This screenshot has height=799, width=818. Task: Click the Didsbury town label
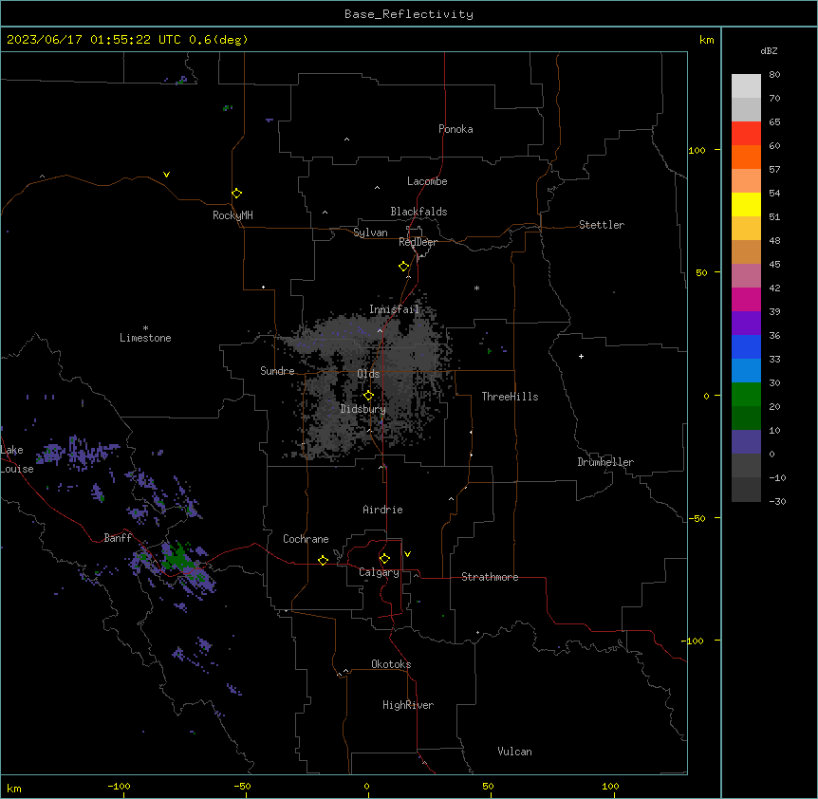363,409
